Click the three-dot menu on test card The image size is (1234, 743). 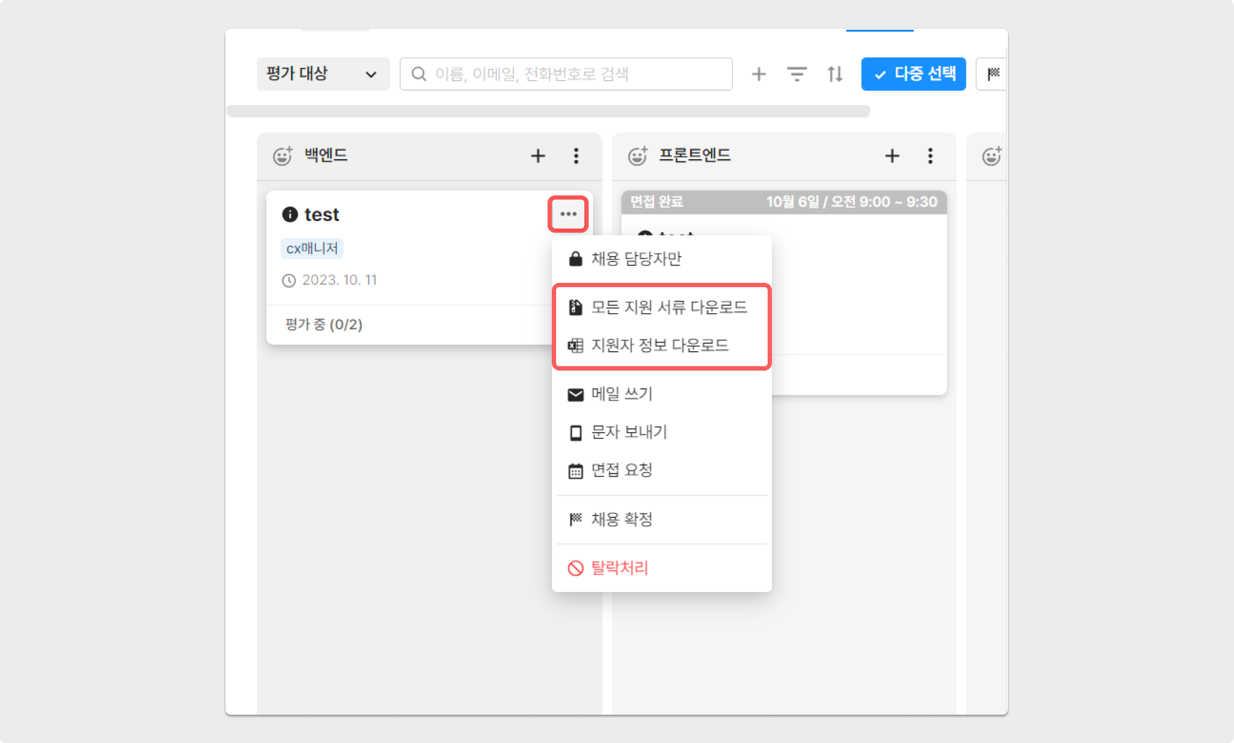(568, 214)
